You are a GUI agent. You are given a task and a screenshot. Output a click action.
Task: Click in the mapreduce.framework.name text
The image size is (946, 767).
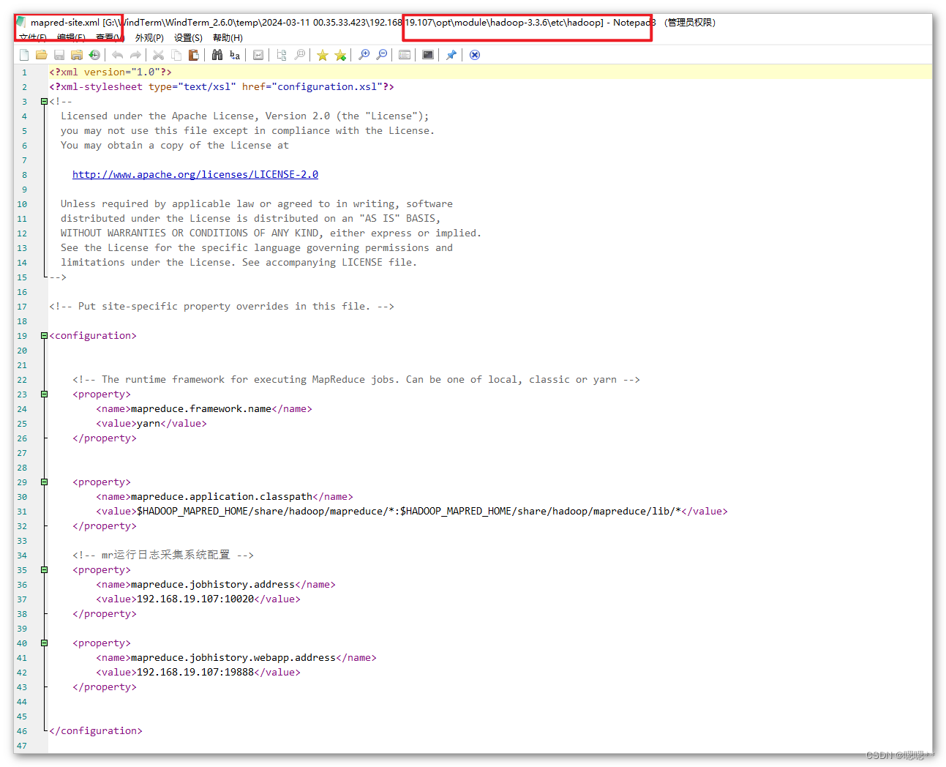pyautogui.click(x=201, y=408)
